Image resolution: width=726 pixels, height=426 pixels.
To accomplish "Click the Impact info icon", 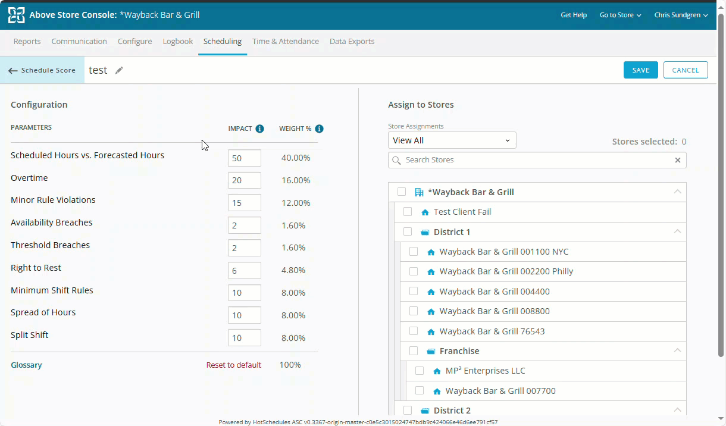I will pos(259,129).
